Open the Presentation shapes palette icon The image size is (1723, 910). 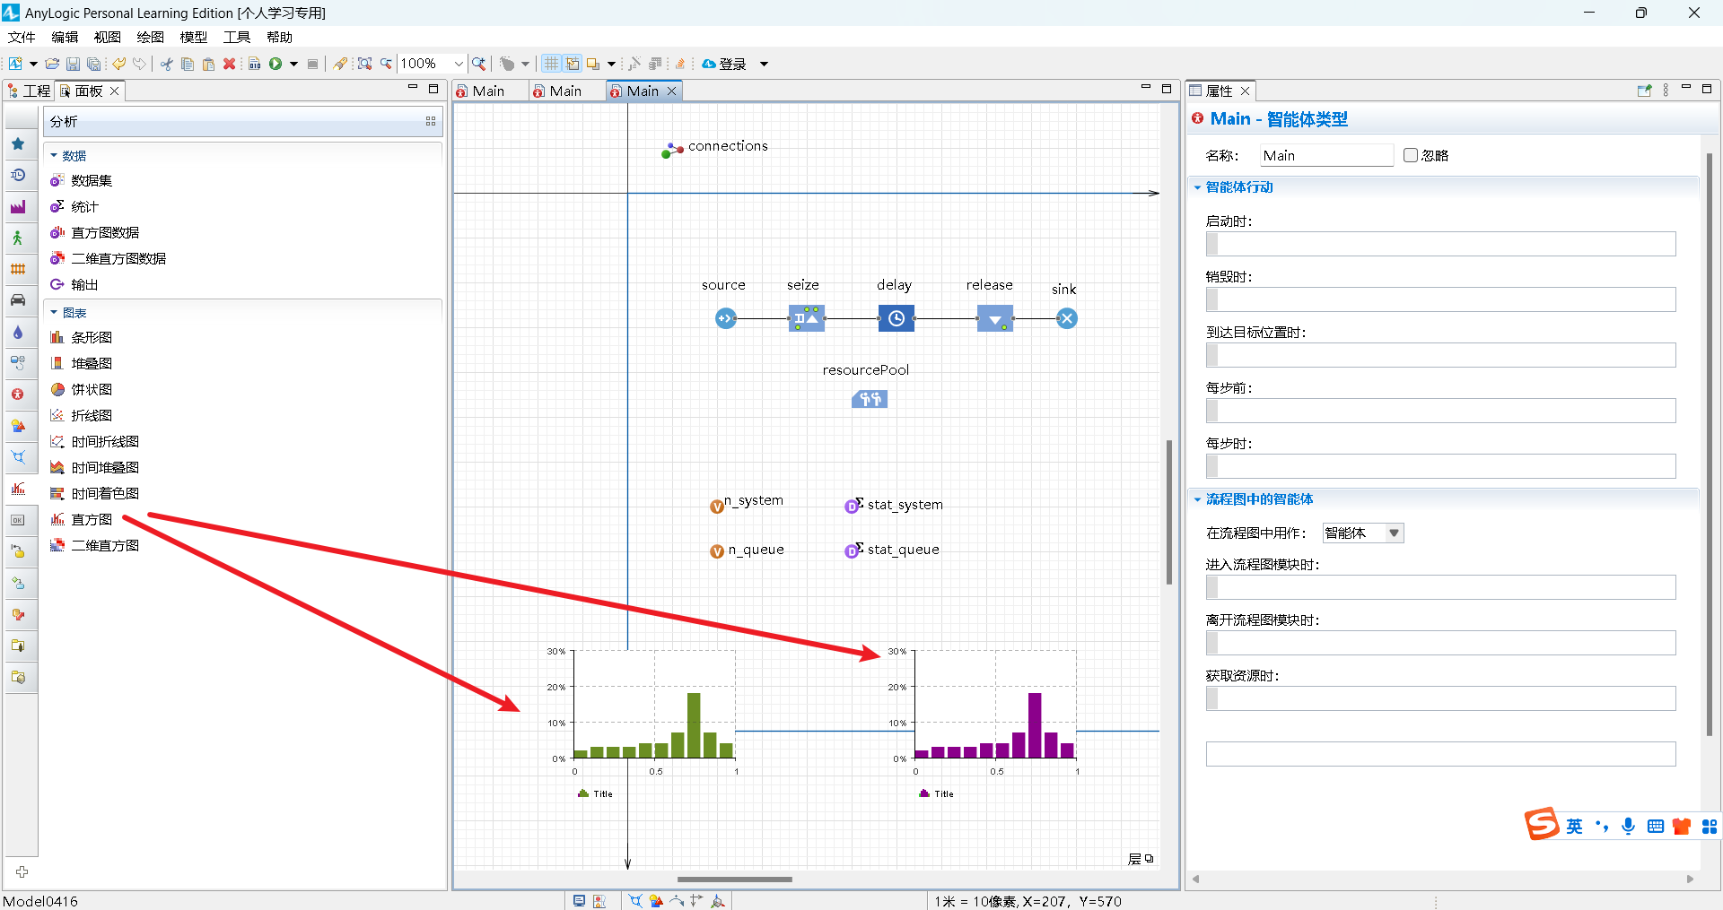(18, 426)
